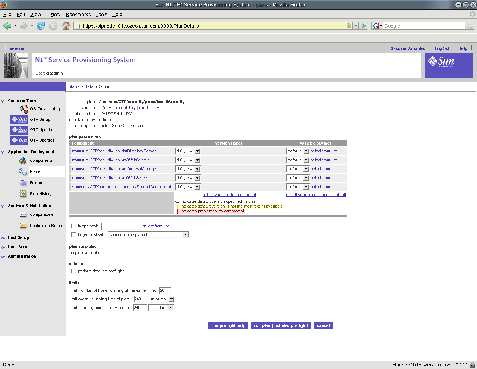The height and width of the screenshot is (369, 477).
Task: Click the Google search magnifier icon
Action: 470,26
